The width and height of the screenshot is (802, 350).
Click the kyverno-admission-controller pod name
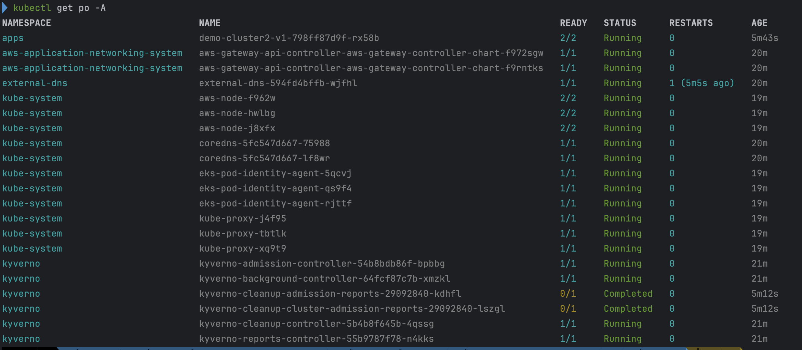[322, 264]
